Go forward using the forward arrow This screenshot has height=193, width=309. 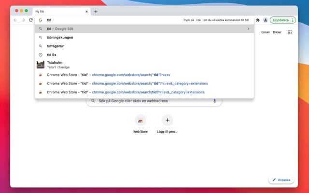click(x=23, y=20)
